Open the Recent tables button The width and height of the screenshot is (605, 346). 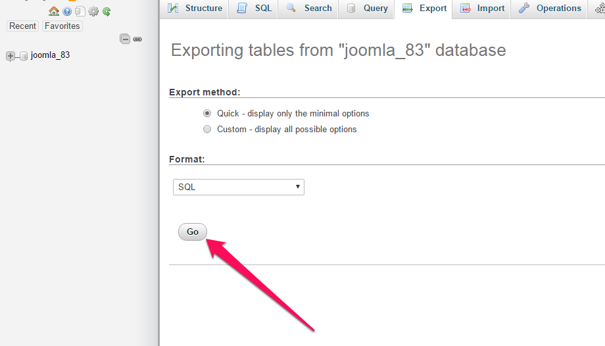tap(23, 26)
